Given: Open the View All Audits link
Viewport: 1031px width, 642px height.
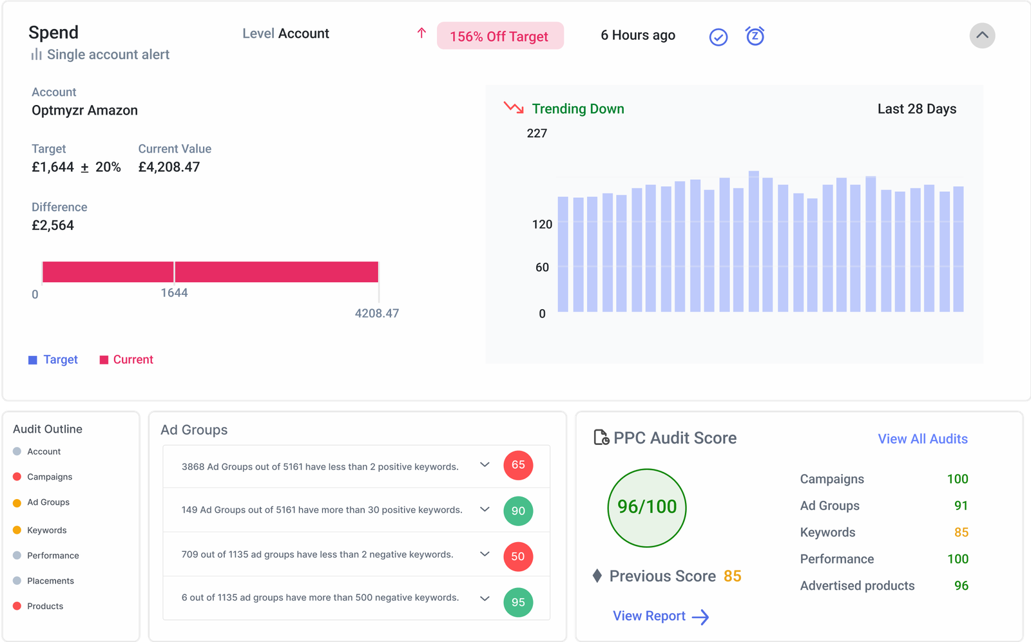Looking at the screenshot, I should click(922, 439).
